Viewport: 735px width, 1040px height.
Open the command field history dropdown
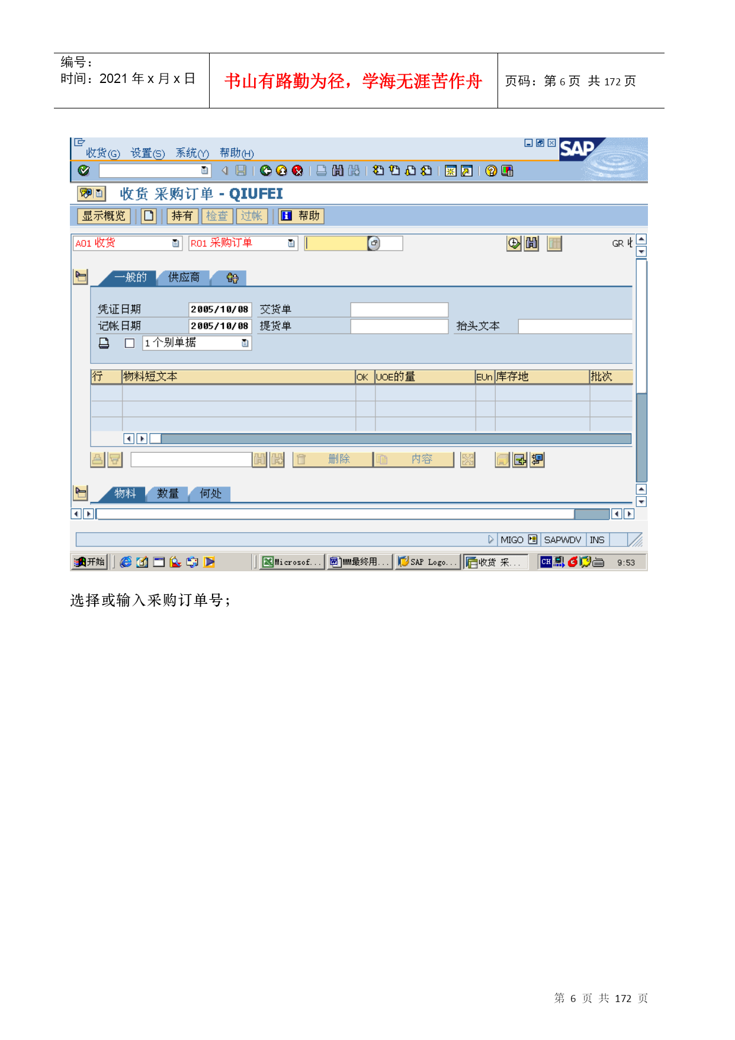click(204, 171)
